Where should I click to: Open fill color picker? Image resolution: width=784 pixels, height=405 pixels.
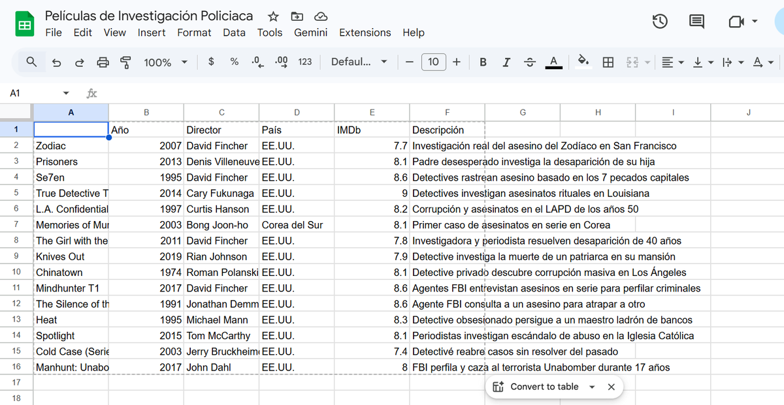(584, 62)
